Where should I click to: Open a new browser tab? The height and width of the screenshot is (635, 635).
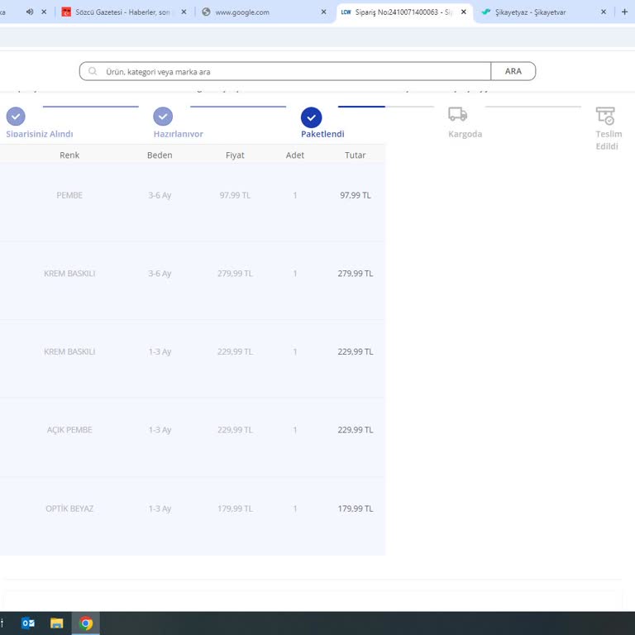click(624, 12)
